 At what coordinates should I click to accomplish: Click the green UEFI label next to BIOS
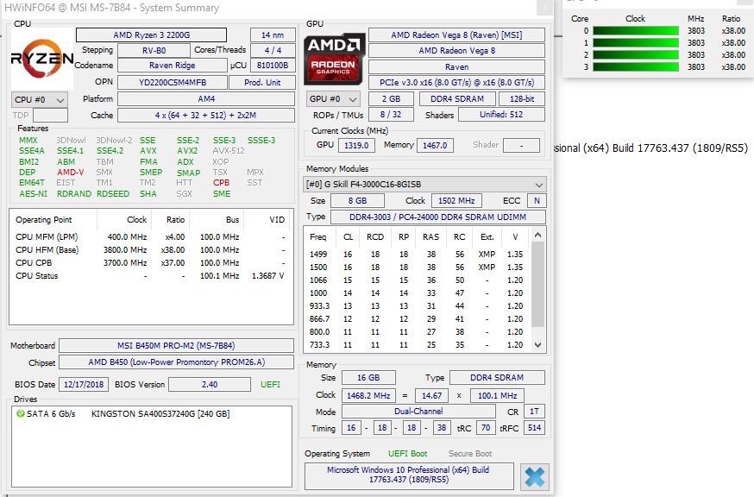tap(270, 385)
